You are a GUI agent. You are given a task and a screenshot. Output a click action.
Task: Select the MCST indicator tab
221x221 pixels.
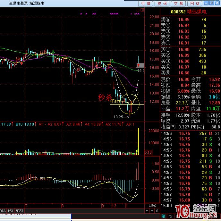(x=19, y=211)
